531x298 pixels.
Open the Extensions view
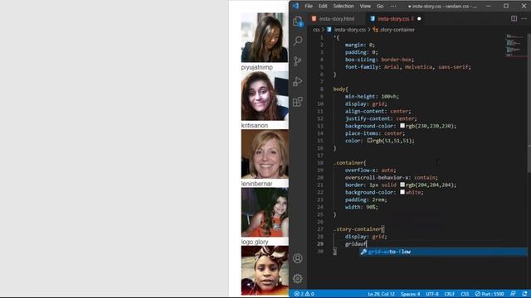pyautogui.click(x=298, y=102)
